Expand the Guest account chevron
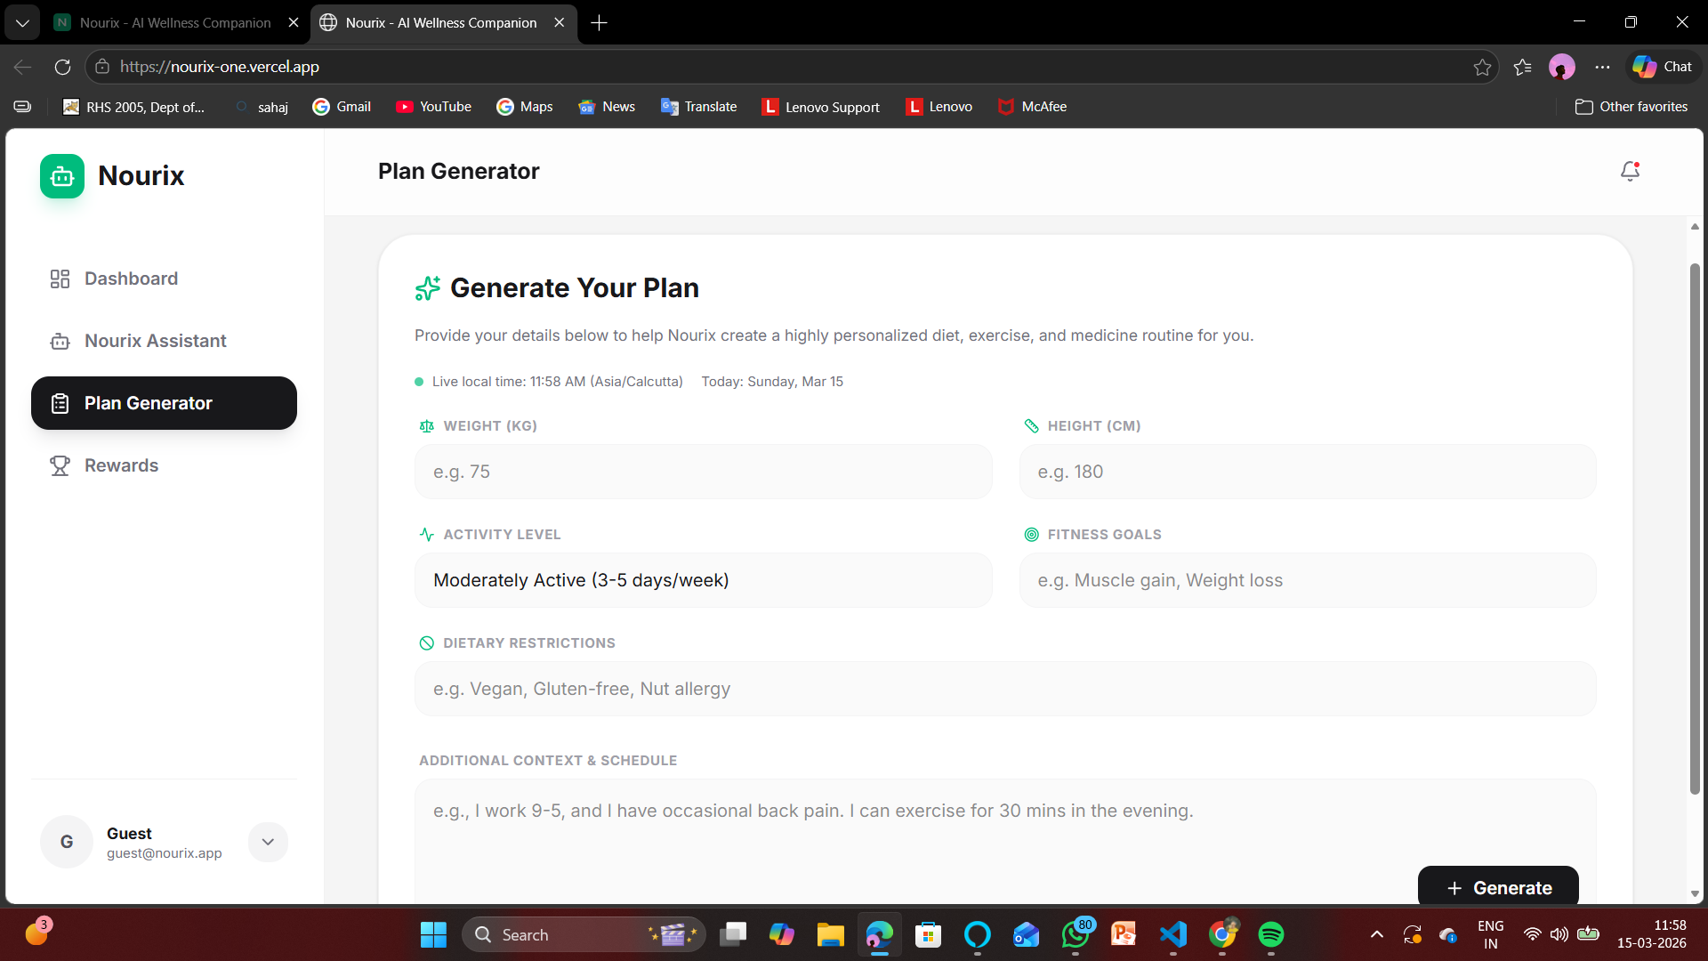 tap(268, 842)
